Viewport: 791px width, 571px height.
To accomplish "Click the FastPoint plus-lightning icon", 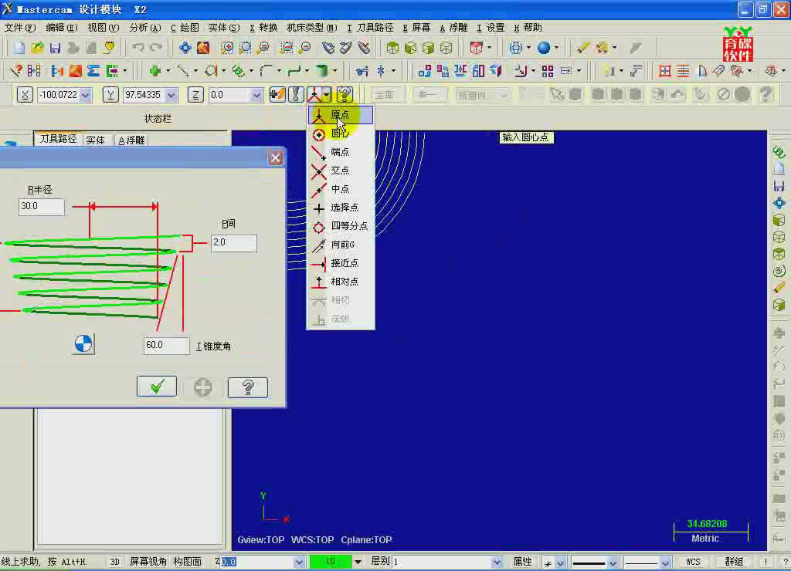I will pos(277,95).
